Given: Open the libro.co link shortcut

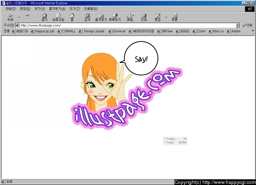Looking at the screenshot, I should pos(216,31).
